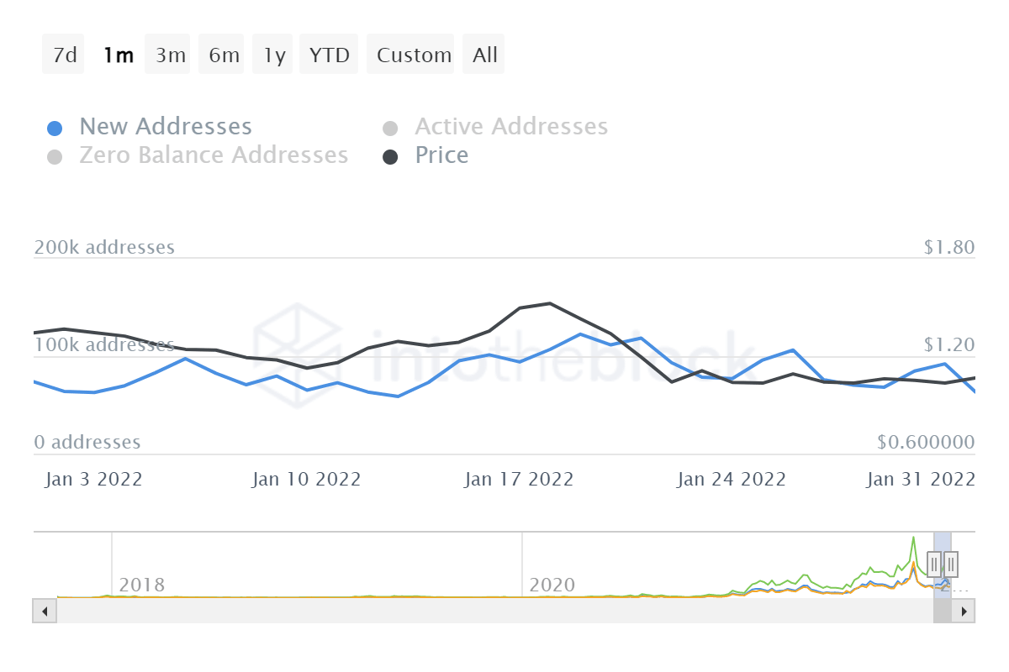Viewport: 1009px width, 672px height.
Task: Select the YTD range button
Action: click(x=329, y=55)
